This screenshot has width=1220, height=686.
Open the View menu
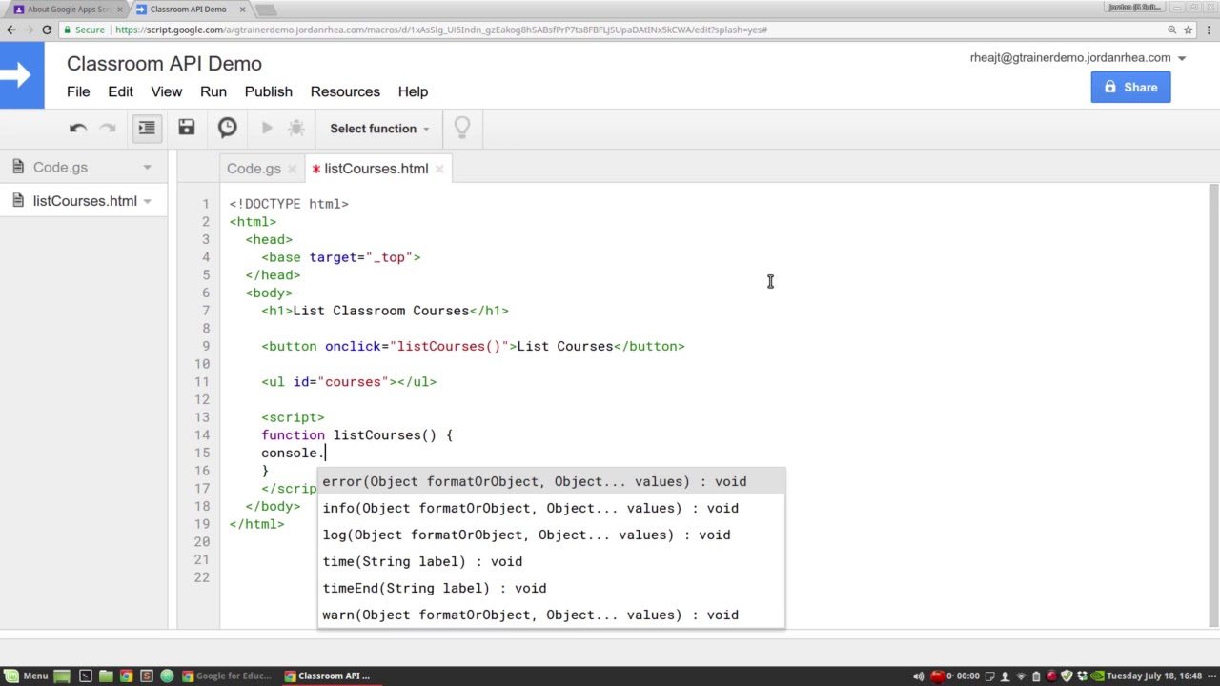point(166,91)
